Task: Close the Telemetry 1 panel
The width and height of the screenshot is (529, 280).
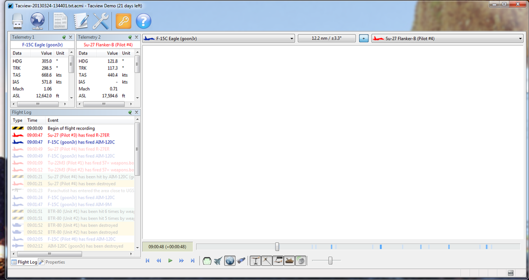Action: [x=70, y=37]
